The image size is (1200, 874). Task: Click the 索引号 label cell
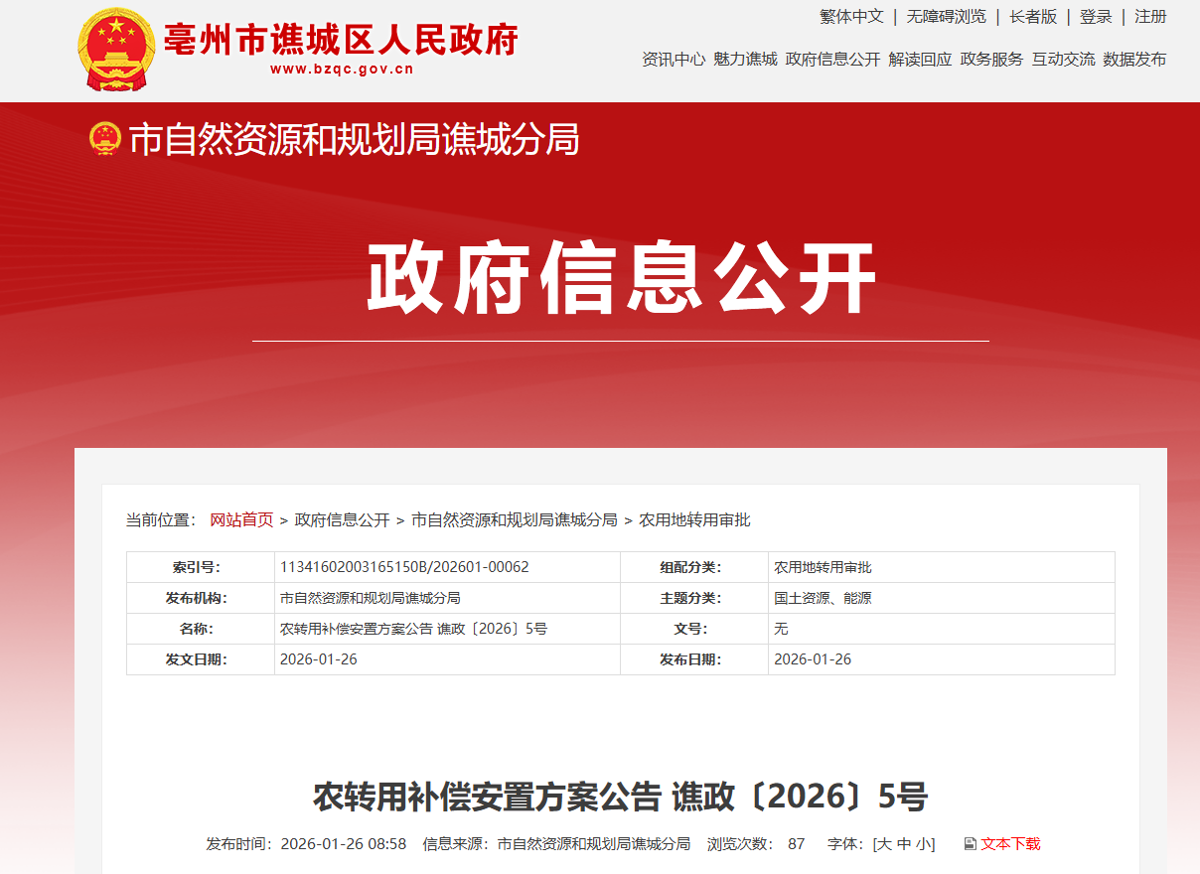pos(201,567)
